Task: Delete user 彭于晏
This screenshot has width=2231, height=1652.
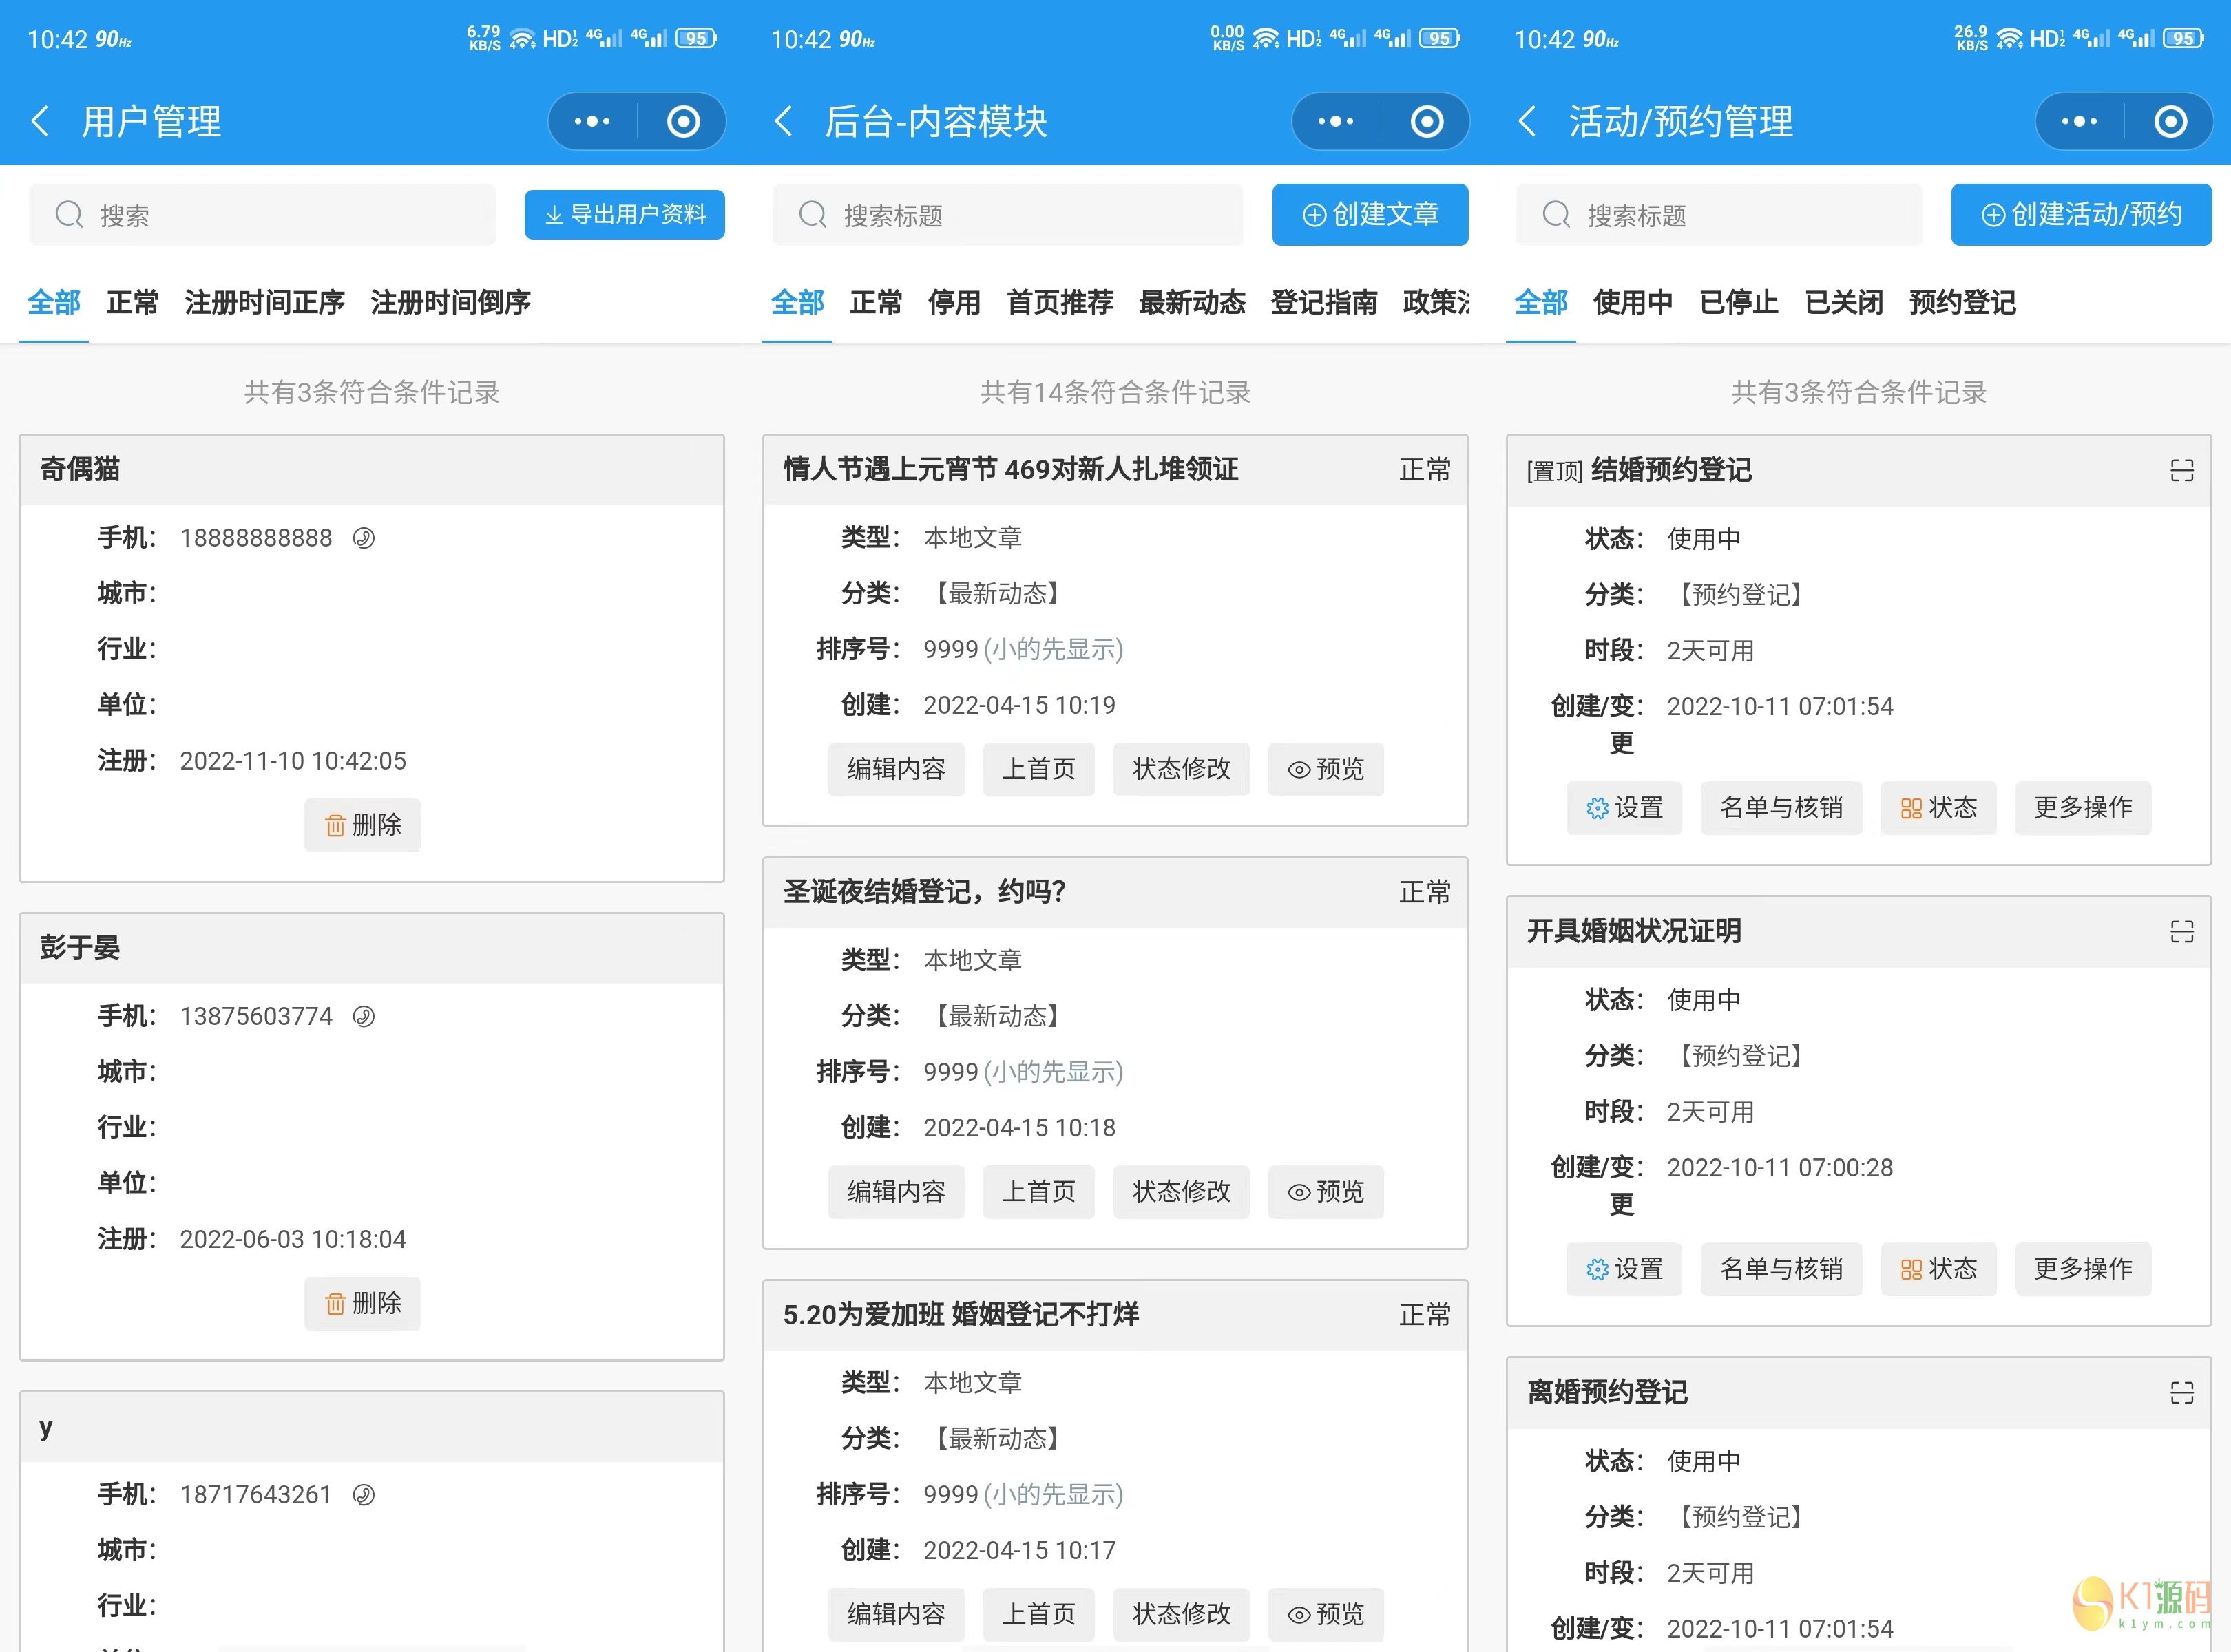Action: coord(362,1303)
